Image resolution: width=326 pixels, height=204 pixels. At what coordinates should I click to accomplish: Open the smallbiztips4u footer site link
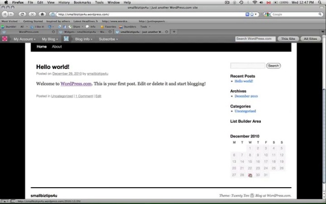[x=44, y=196]
